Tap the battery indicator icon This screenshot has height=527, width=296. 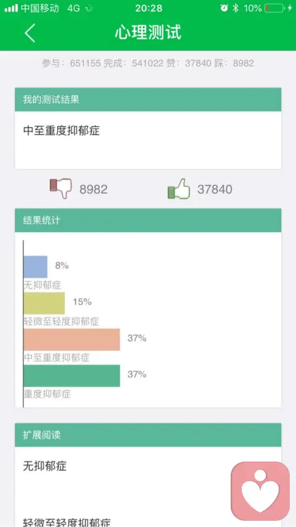pos(274,8)
